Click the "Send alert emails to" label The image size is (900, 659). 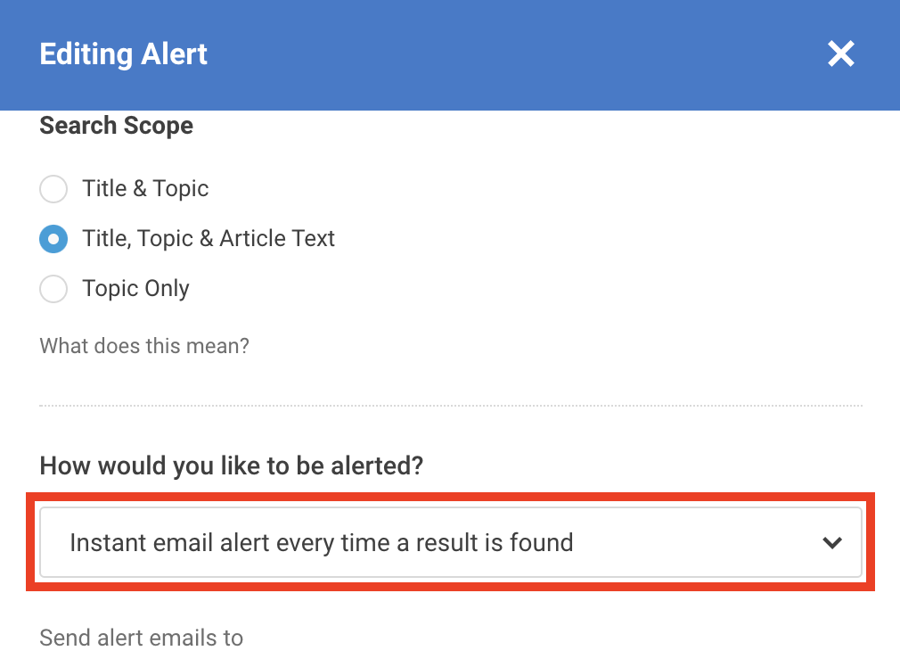point(142,638)
